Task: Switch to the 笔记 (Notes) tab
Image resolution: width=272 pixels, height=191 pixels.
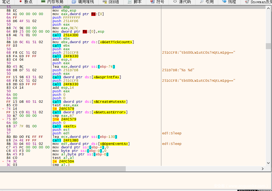Action: 6,2
